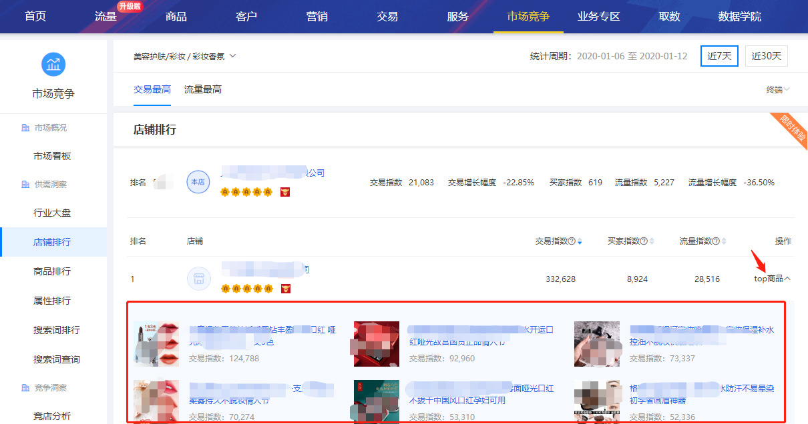This screenshot has height=424, width=808.
Task: Open product thumbnail with 交易指数 92,960
Action: pyautogui.click(x=377, y=344)
